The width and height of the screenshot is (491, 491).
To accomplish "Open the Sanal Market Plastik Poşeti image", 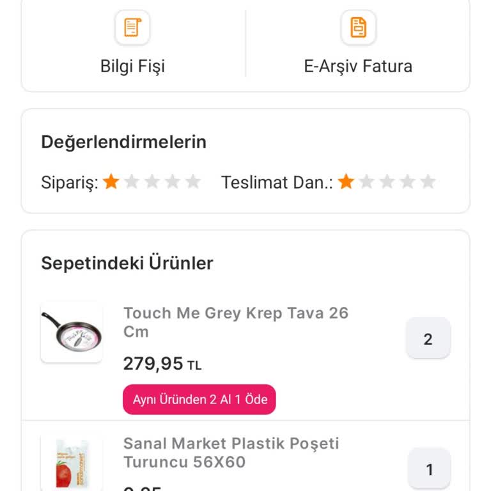I will (72, 464).
